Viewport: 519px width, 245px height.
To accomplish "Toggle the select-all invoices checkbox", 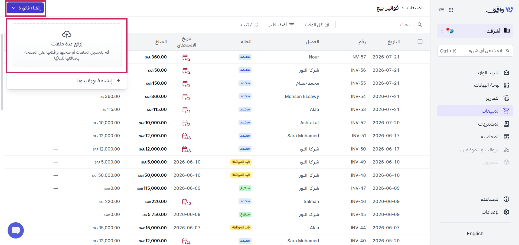I will coord(420,41).
